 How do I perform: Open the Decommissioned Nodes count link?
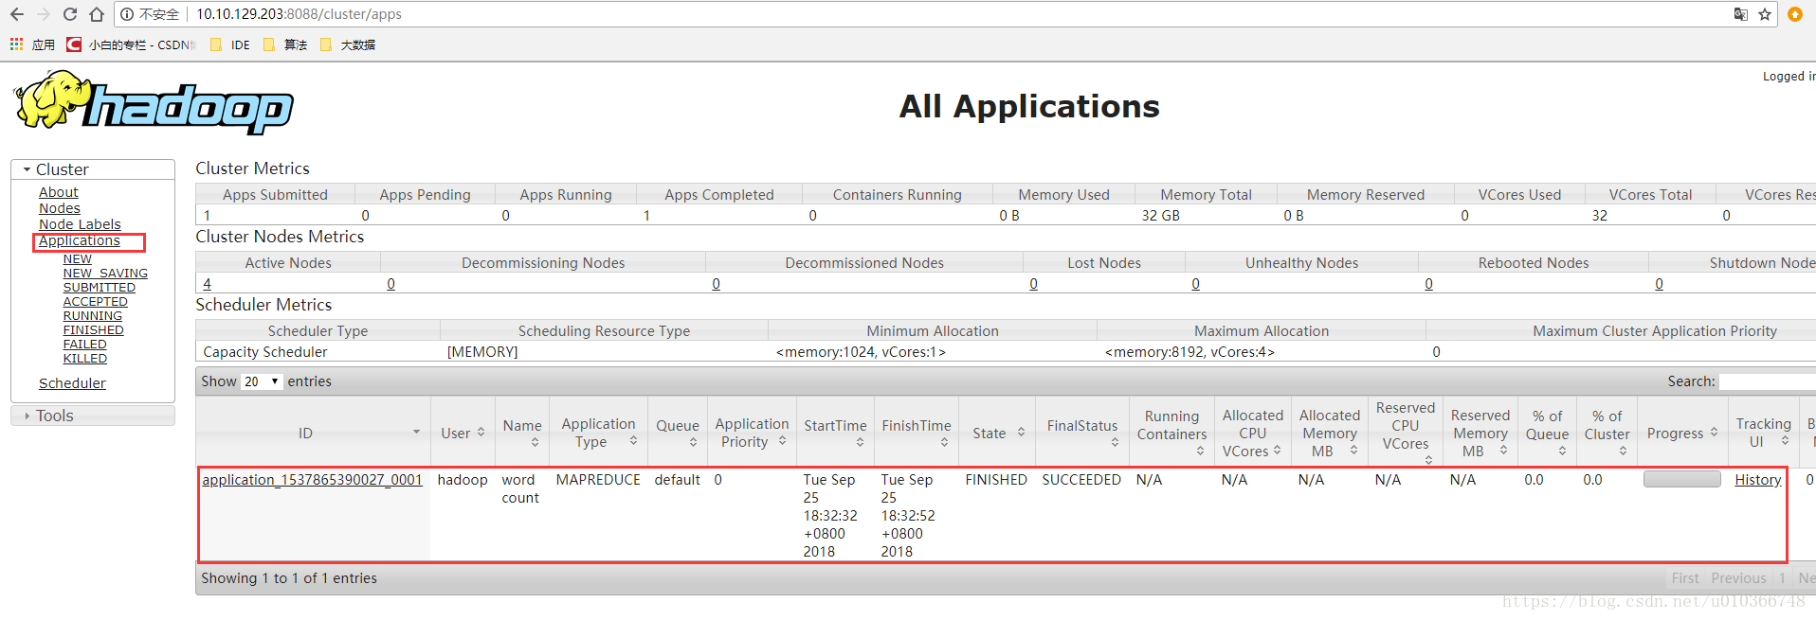[x=717, y=284]
